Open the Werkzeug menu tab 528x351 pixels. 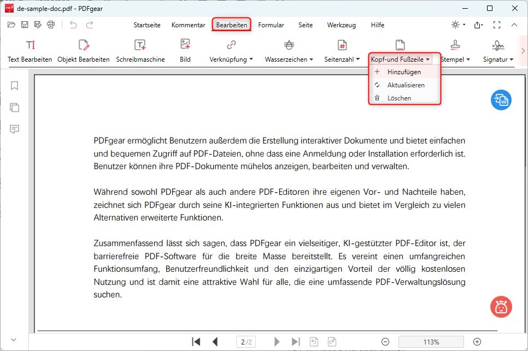click(341, 25)
